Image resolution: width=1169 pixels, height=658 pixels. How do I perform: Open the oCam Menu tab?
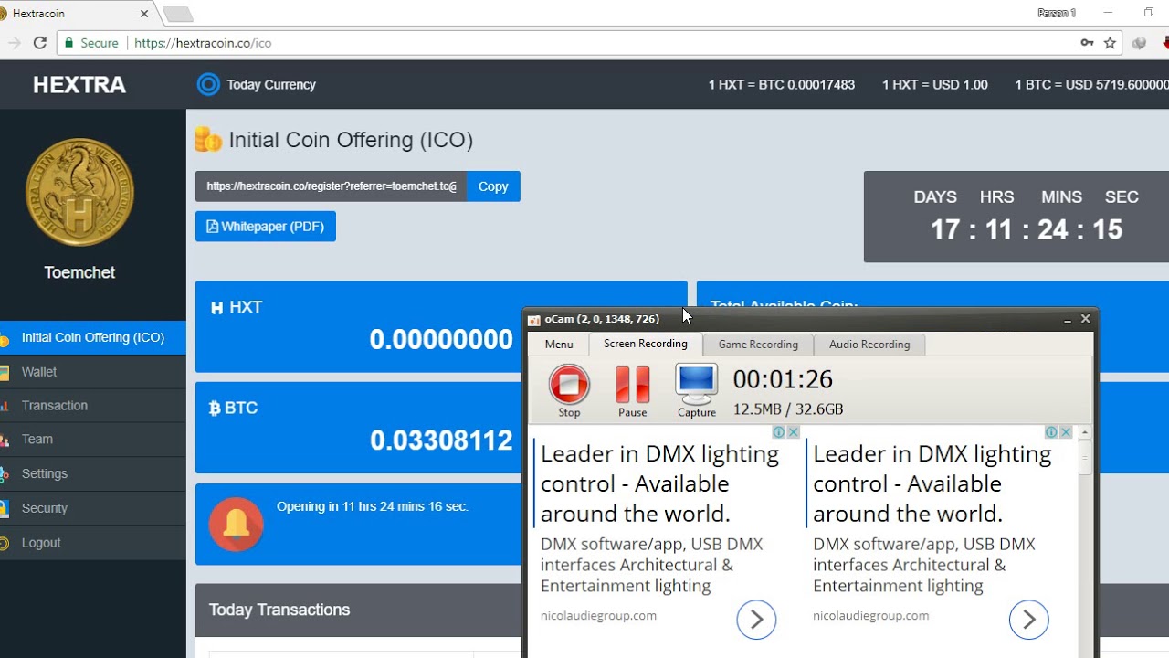(559, 345)
